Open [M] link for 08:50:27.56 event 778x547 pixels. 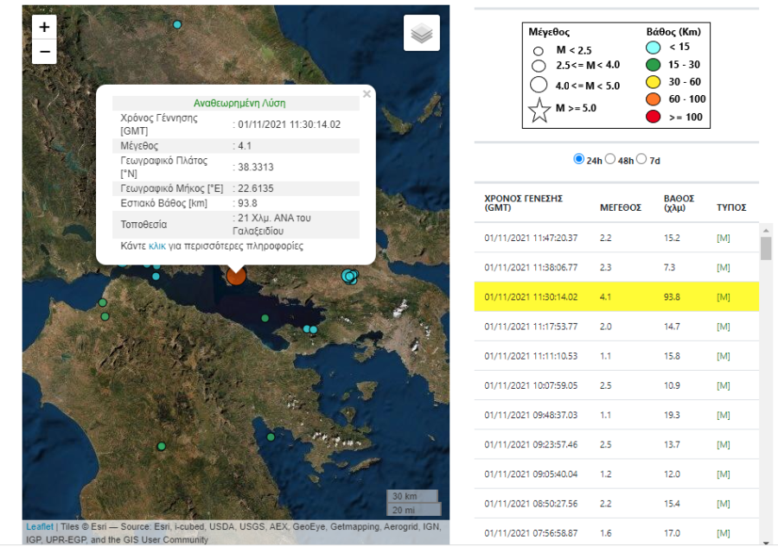(723, 503)
